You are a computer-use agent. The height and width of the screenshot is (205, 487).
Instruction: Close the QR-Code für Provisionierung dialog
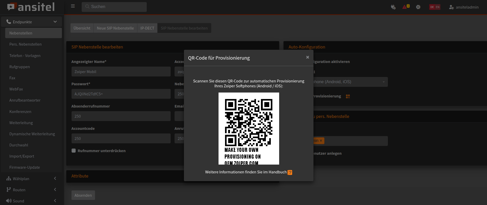(307, 57)
